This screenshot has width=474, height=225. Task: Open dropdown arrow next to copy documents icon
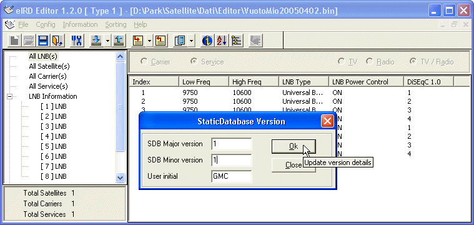coord(191,41)
